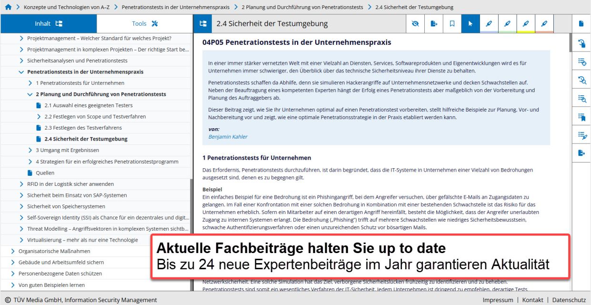Expand the 'Organisatorische Maßnahmen' section
Viewport: 591px width, 305px height.
[13, 251]
